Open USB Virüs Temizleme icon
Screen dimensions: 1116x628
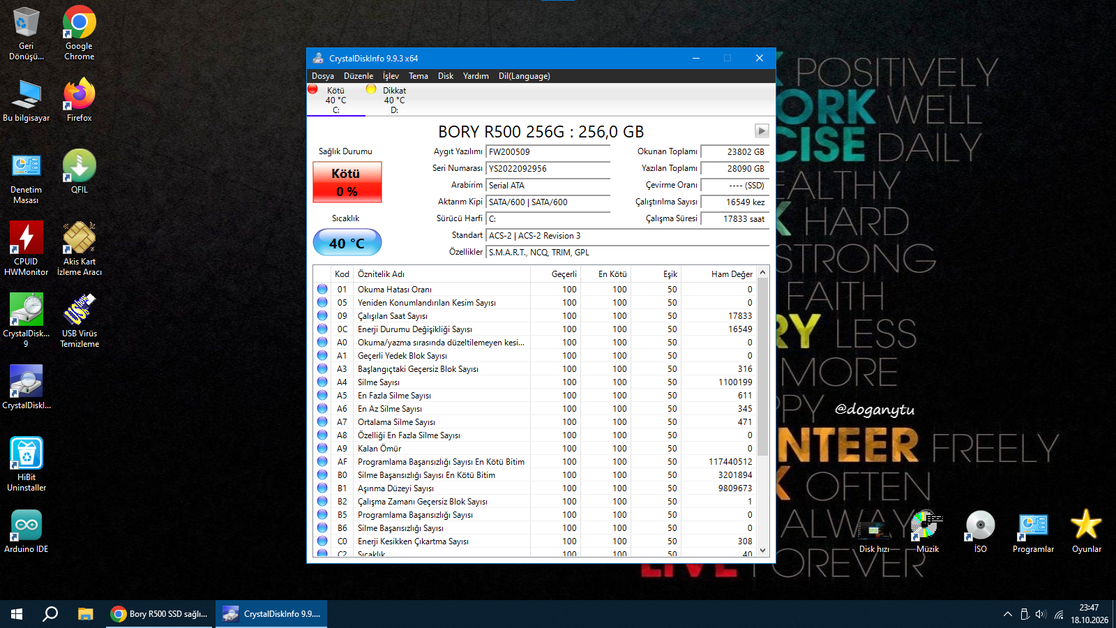pyautogui.click(x=79, y=320)
